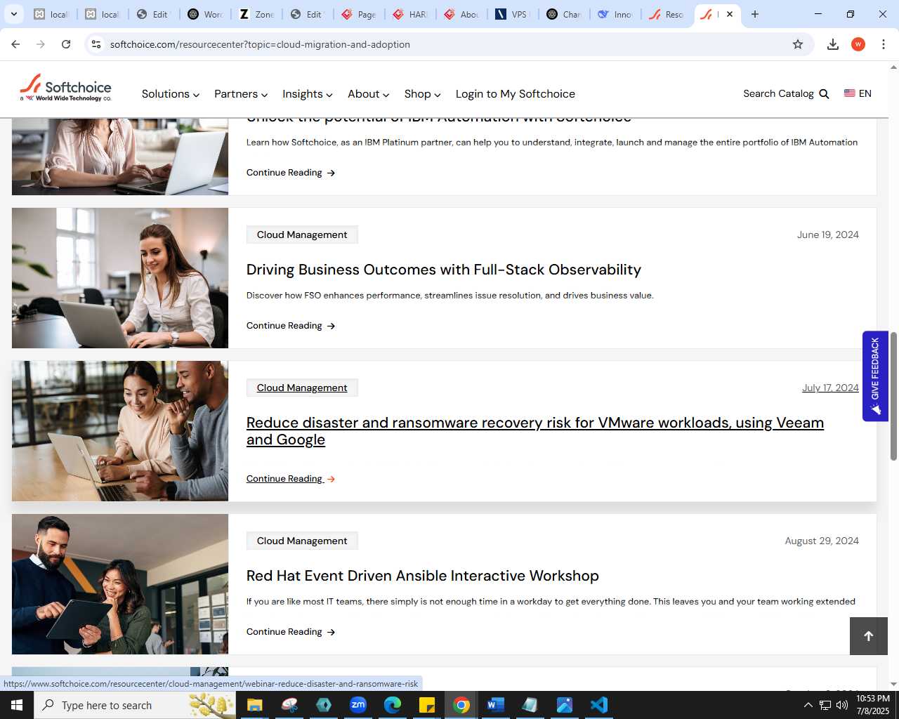
Task: Bookmark this page with star icon
Action: (x=798, y=44)
